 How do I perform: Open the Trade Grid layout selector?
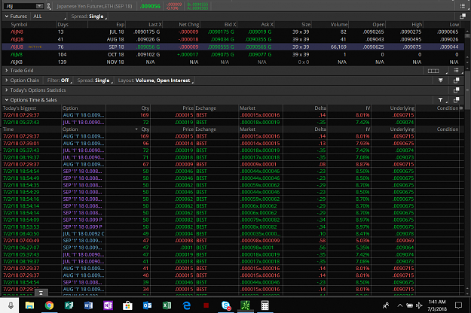(x=433, y=71)
